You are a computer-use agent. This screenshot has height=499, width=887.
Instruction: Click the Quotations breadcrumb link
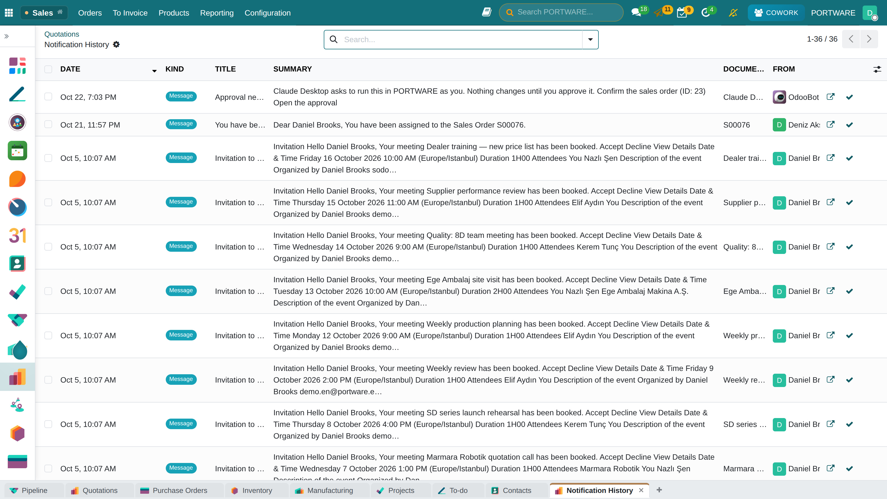[62, 34]
